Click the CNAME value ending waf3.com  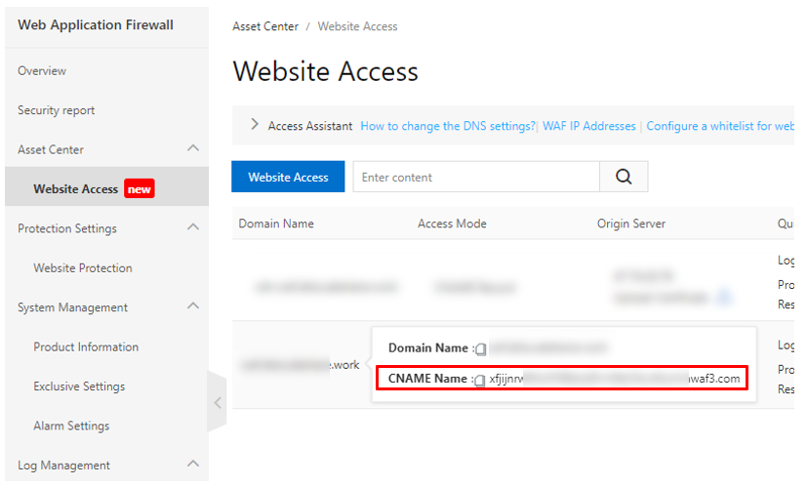click(x=615, y=379)
